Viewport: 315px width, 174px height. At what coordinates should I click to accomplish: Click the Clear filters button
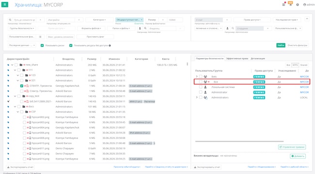(298, 45)
